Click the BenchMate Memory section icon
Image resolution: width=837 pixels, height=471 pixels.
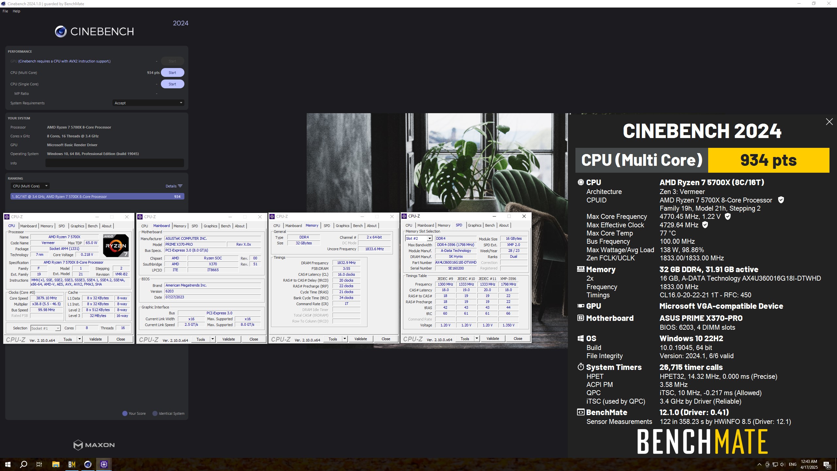[581, 269]
